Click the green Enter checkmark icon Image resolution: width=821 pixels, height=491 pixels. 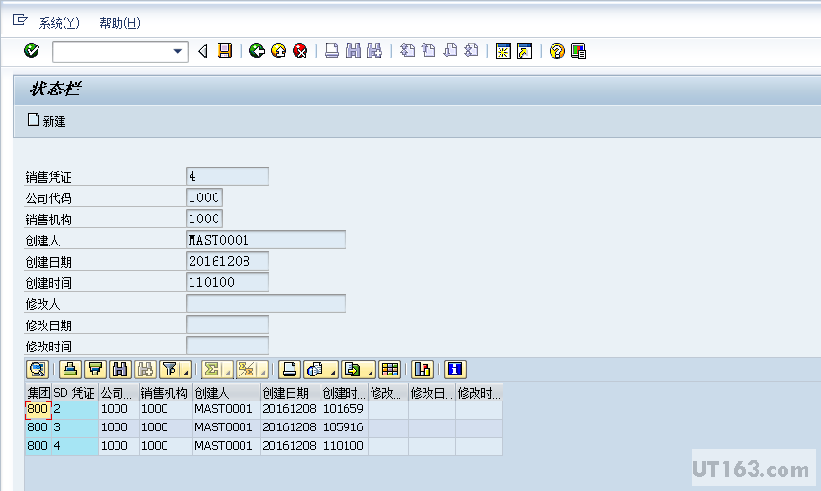pyautogui.click(x=31, y=51)
